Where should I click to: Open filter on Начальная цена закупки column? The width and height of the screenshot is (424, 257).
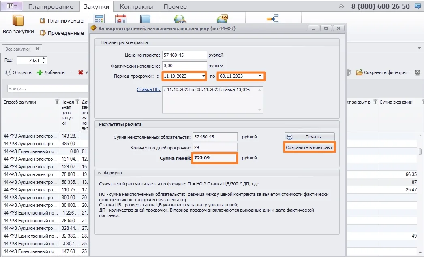point(77,102)
